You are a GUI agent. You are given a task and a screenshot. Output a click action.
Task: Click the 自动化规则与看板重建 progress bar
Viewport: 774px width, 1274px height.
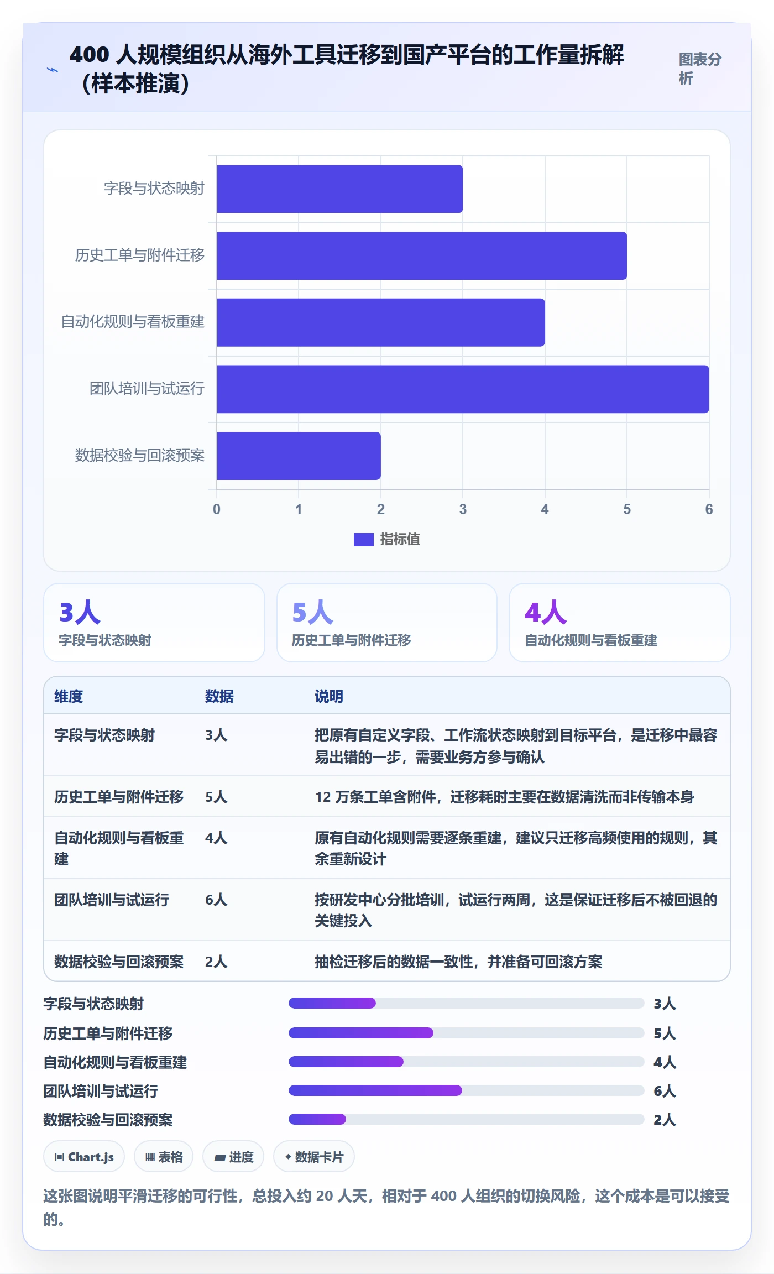pos(467,1062)
